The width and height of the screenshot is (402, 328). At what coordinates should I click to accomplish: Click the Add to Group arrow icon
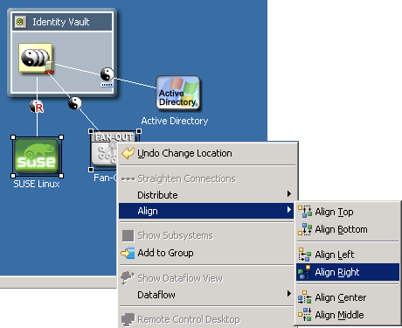tap(128, 253)
